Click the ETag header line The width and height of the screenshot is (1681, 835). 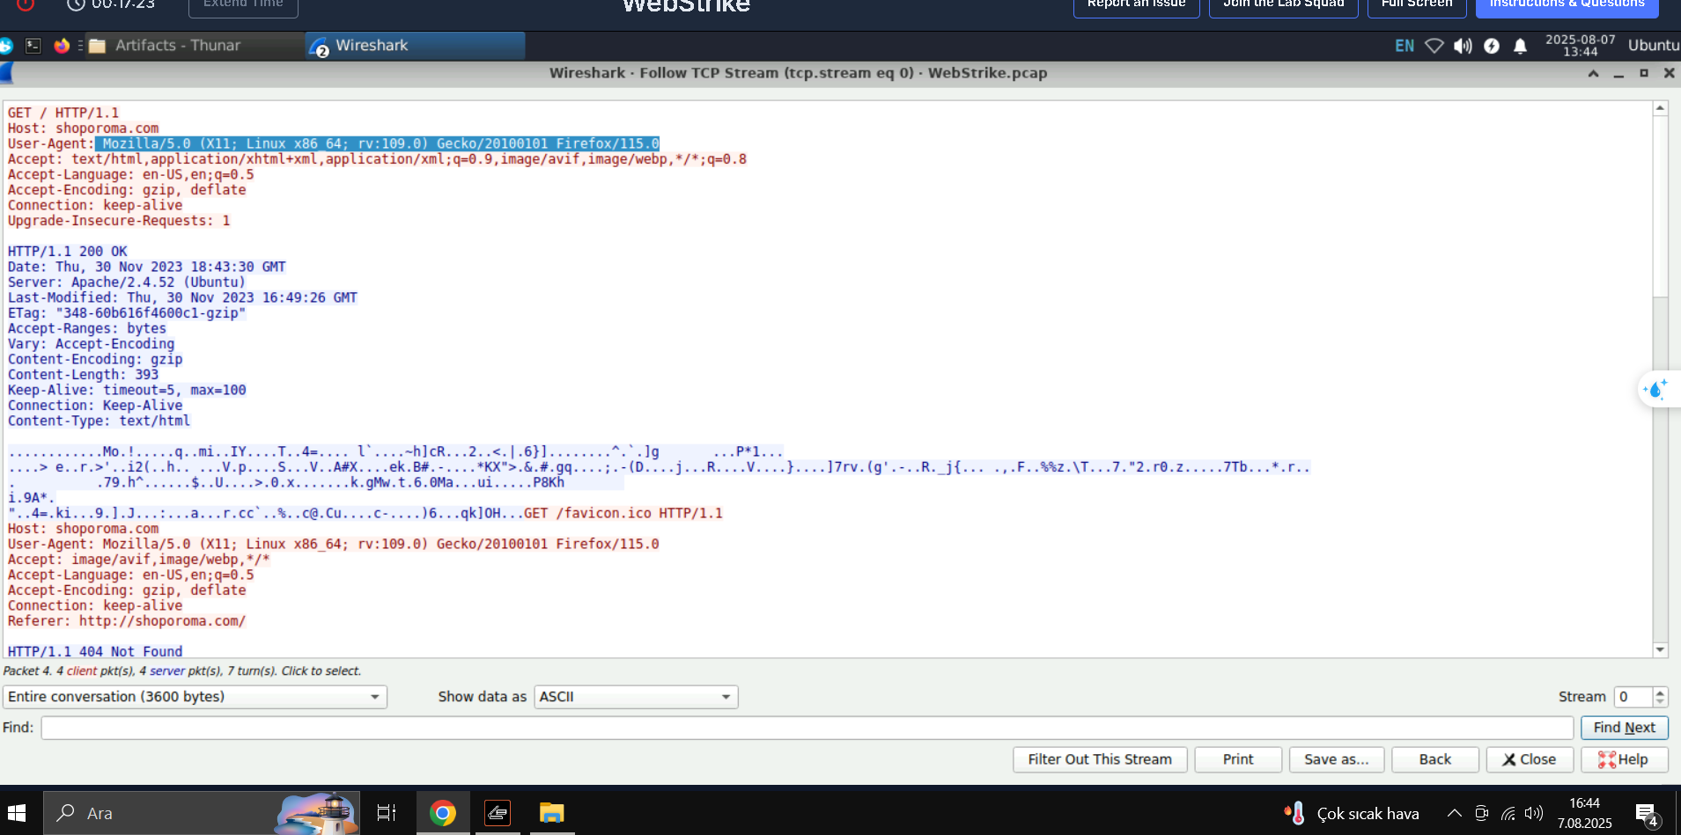127,313
